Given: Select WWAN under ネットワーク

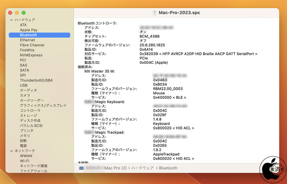Looking at the screenshot, I should click(26, 156).
